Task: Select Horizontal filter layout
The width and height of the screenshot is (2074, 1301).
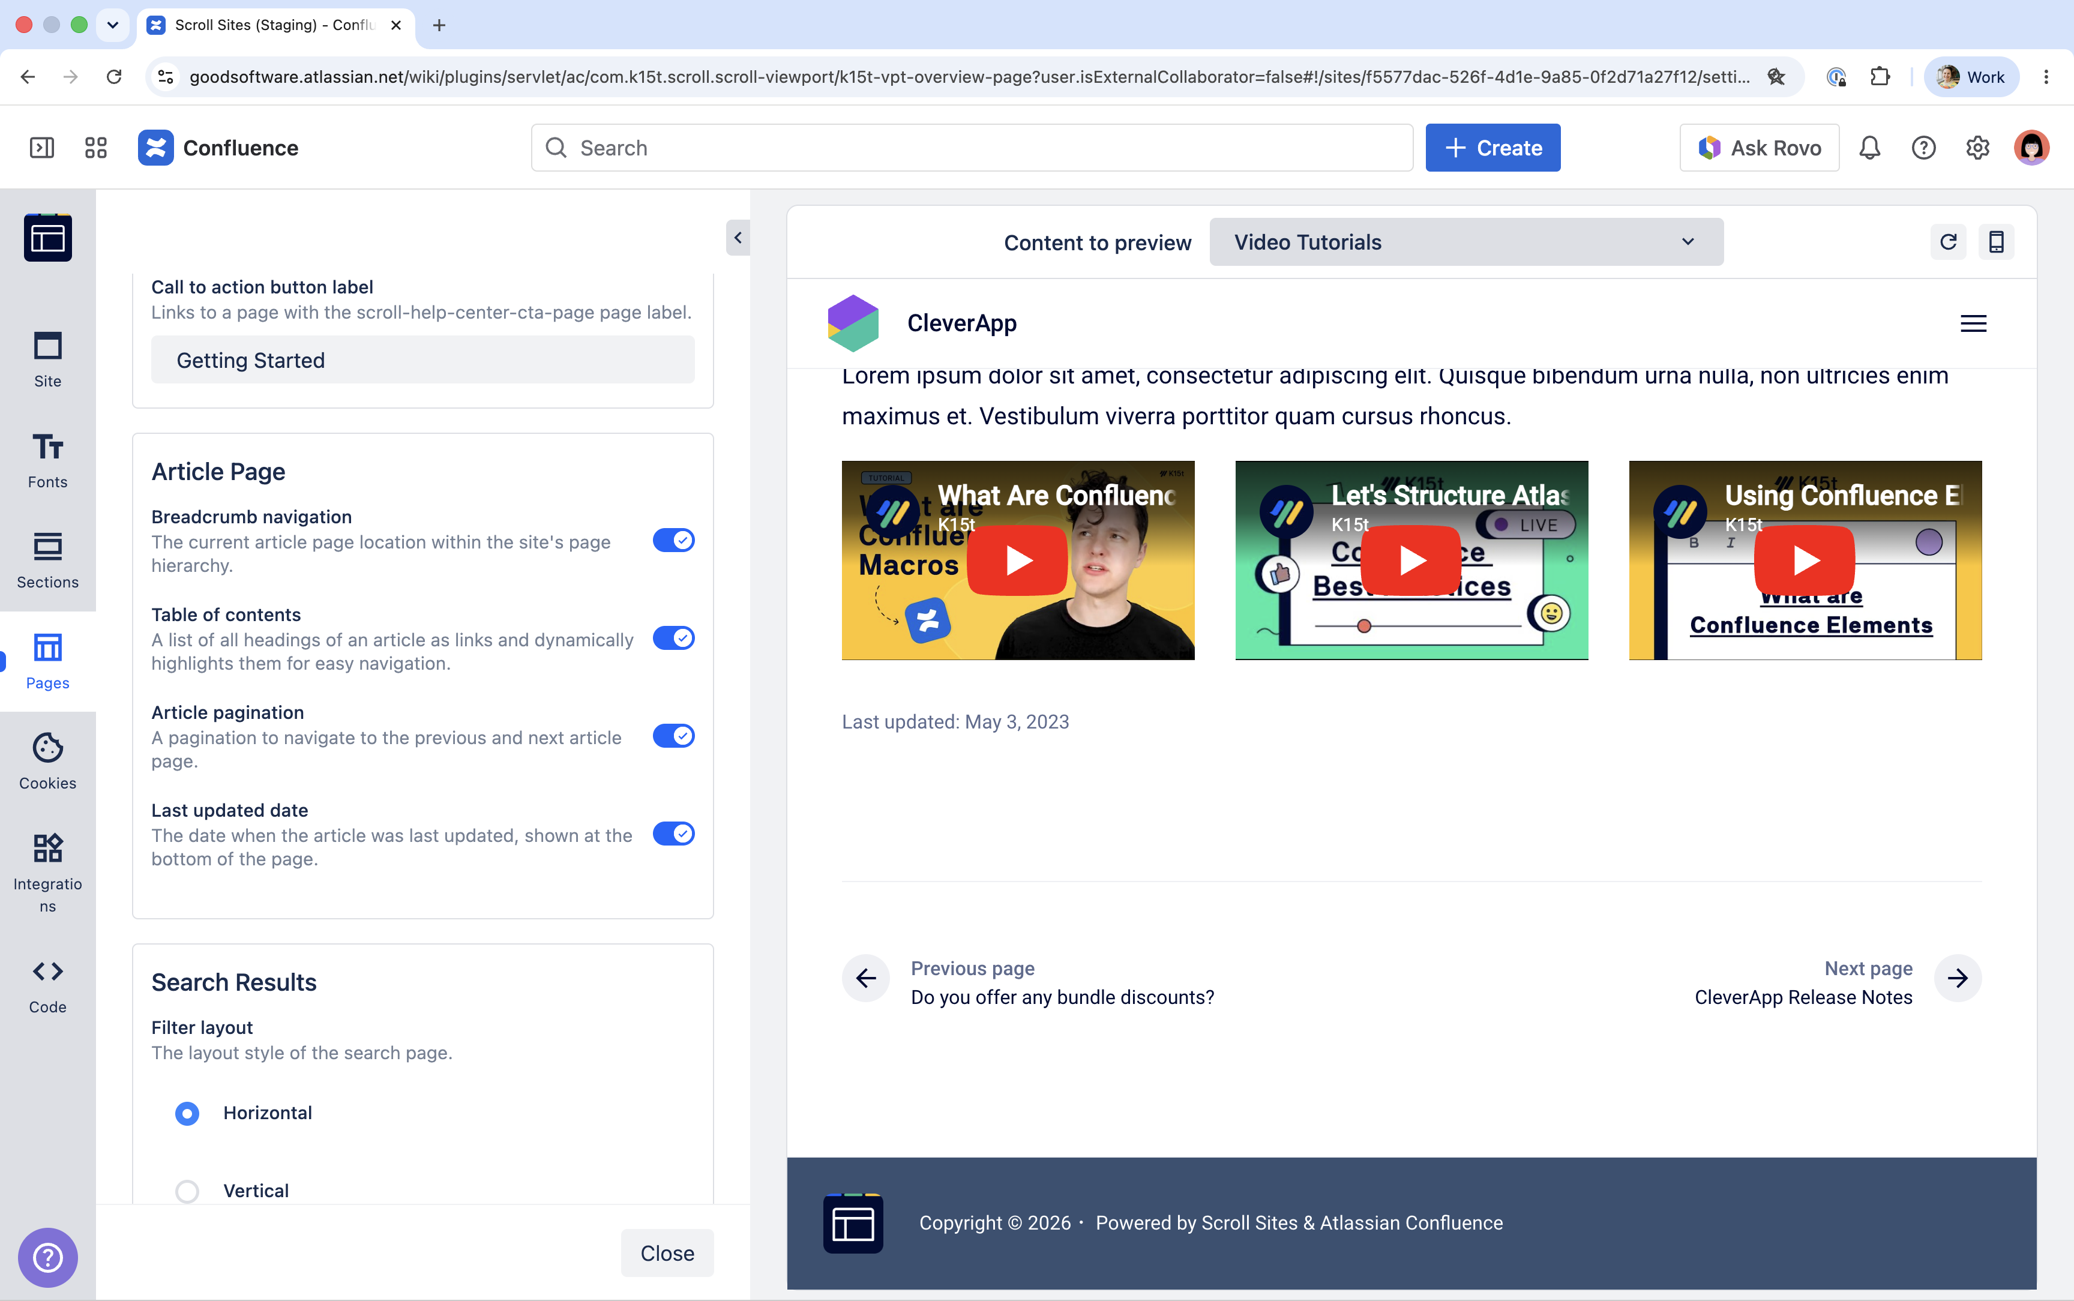Action: (187, 1113)
